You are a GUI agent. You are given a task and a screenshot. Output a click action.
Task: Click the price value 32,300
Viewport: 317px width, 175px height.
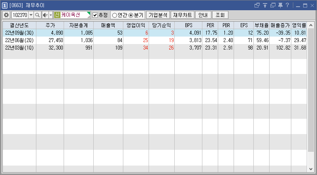pos(56,48)
